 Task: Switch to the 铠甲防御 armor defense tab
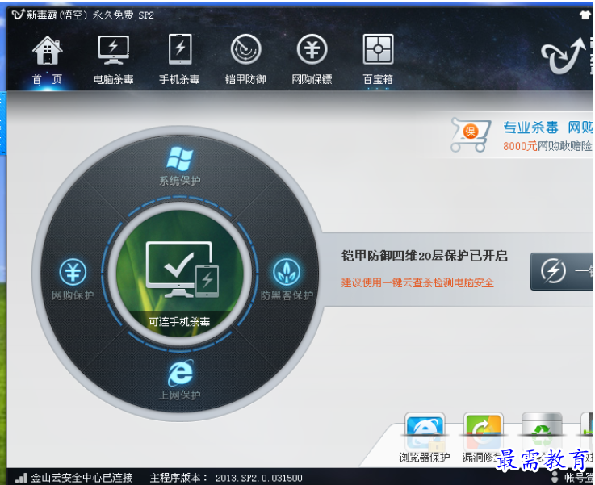click(245, 59)
